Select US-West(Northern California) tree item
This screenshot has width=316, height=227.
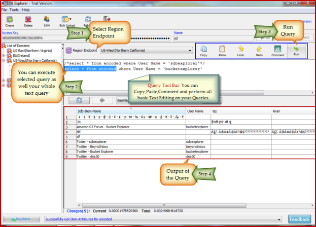click(x=34, y=60)
